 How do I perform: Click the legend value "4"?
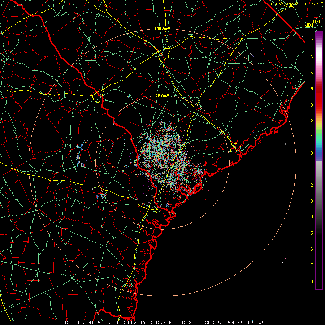click(x=312, y=89)
